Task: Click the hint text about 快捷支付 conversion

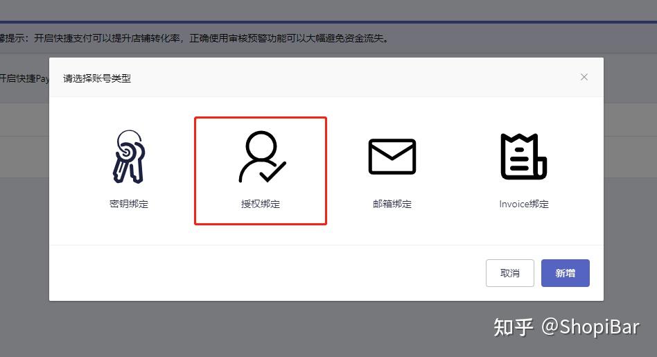Action: pyautogui.click(x=195, y=38)
